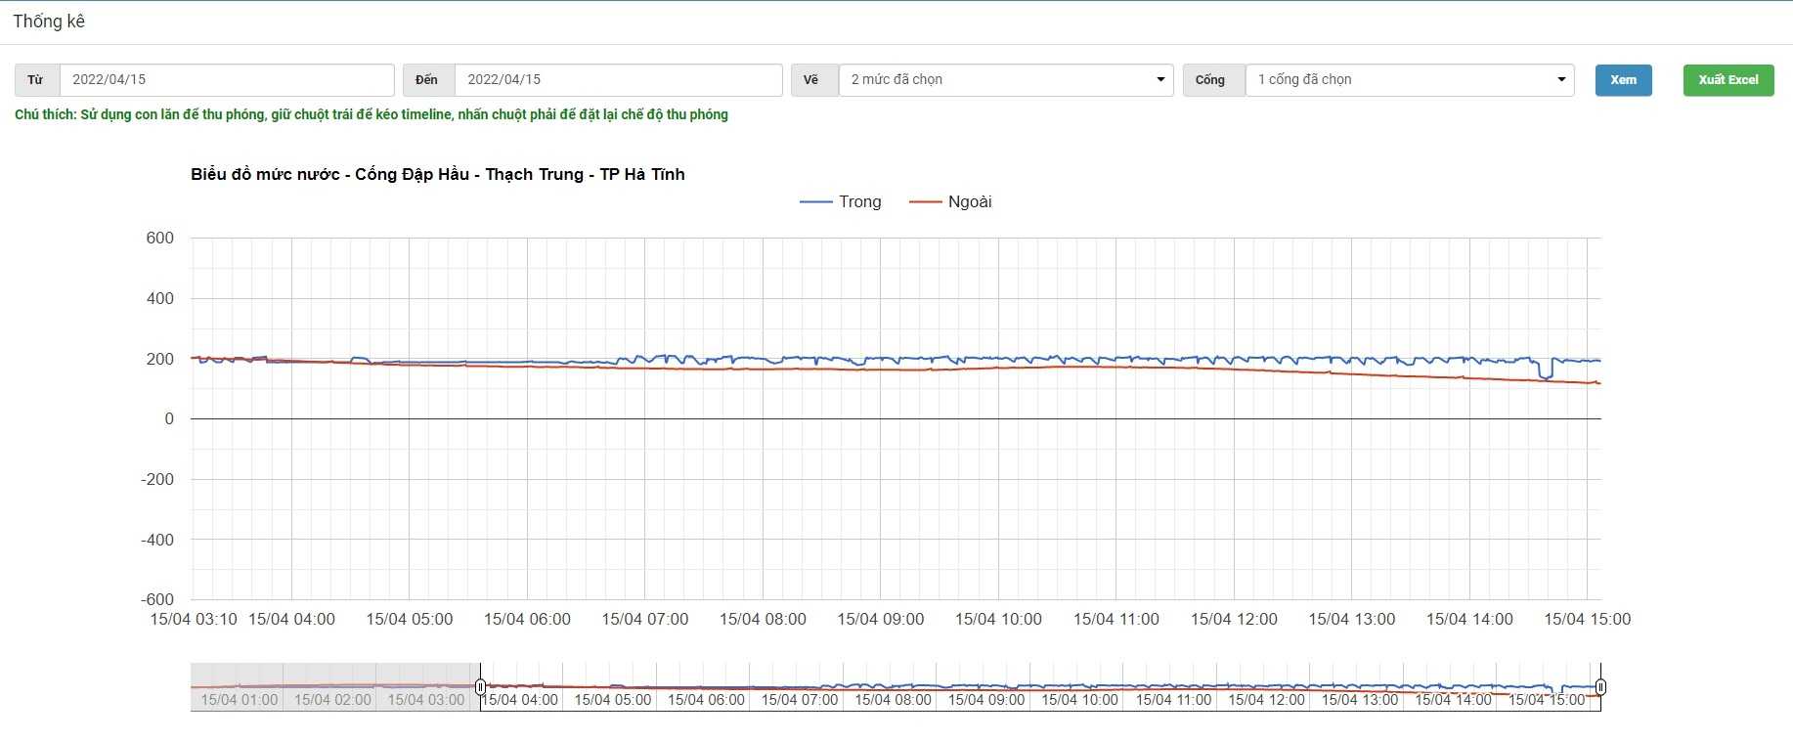
Task: Click the 15/04 03:10 x-axis label
Action: (x=194, y=619)
